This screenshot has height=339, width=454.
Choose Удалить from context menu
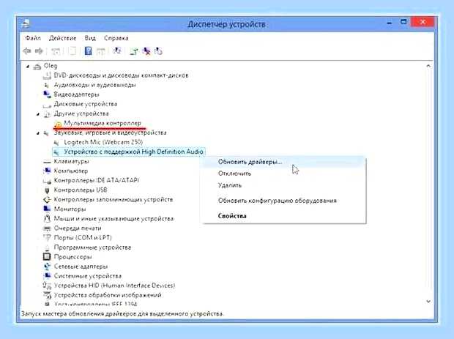[283, 185]
